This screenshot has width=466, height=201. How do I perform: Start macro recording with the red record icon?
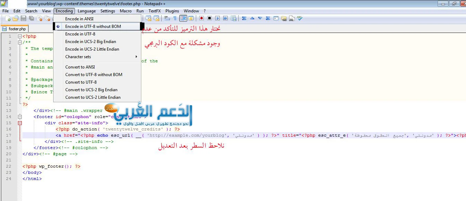(x=201, y=18)
